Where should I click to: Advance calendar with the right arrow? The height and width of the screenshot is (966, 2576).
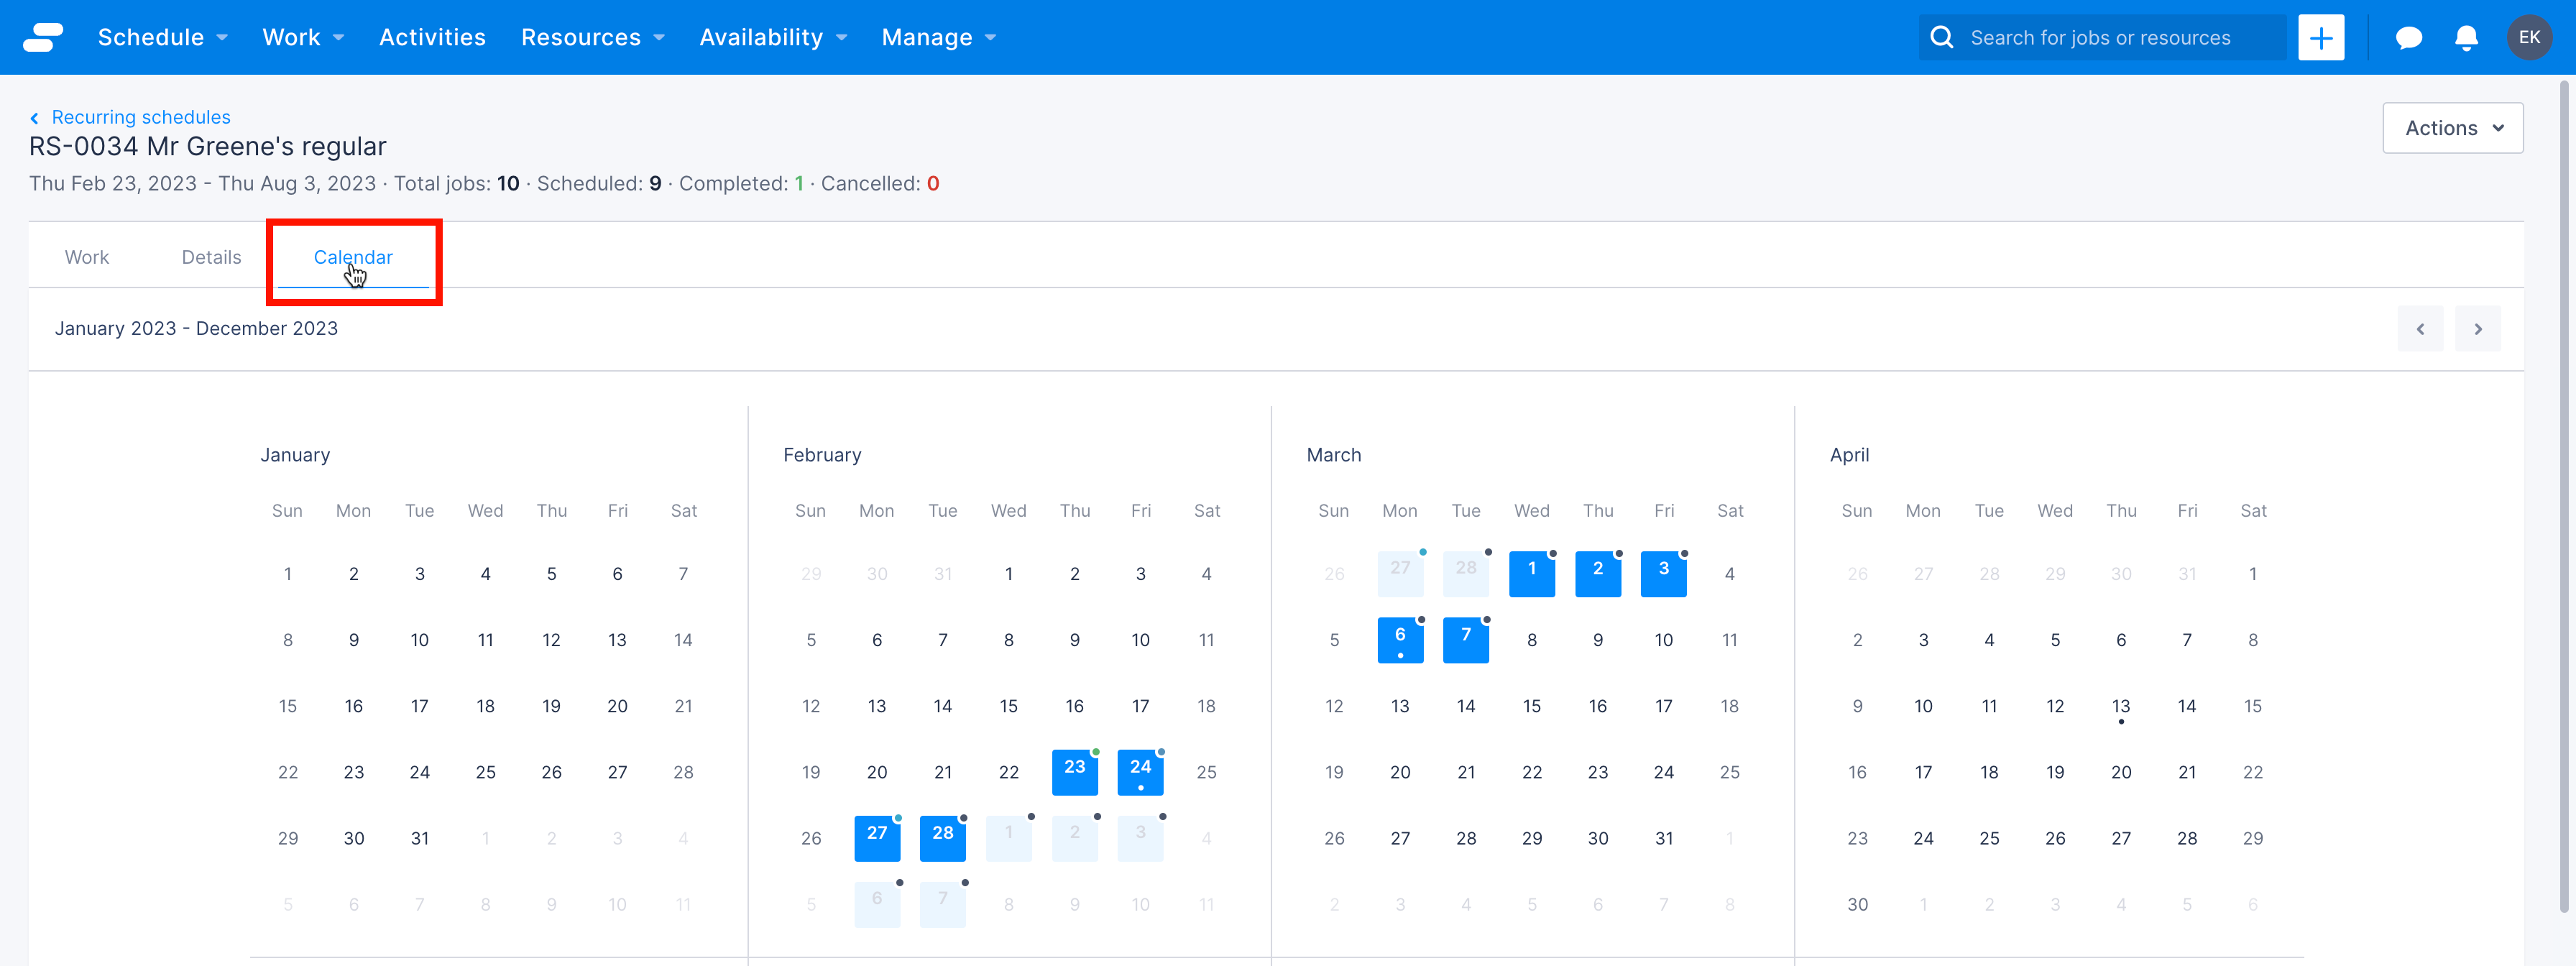(2478, 328)
